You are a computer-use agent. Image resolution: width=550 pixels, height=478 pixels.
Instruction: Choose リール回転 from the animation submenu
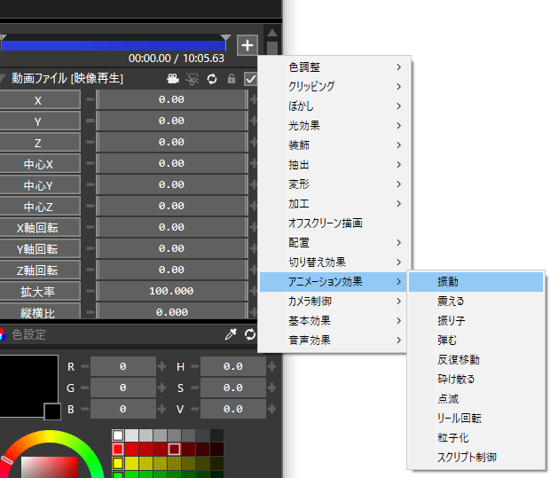476,418
